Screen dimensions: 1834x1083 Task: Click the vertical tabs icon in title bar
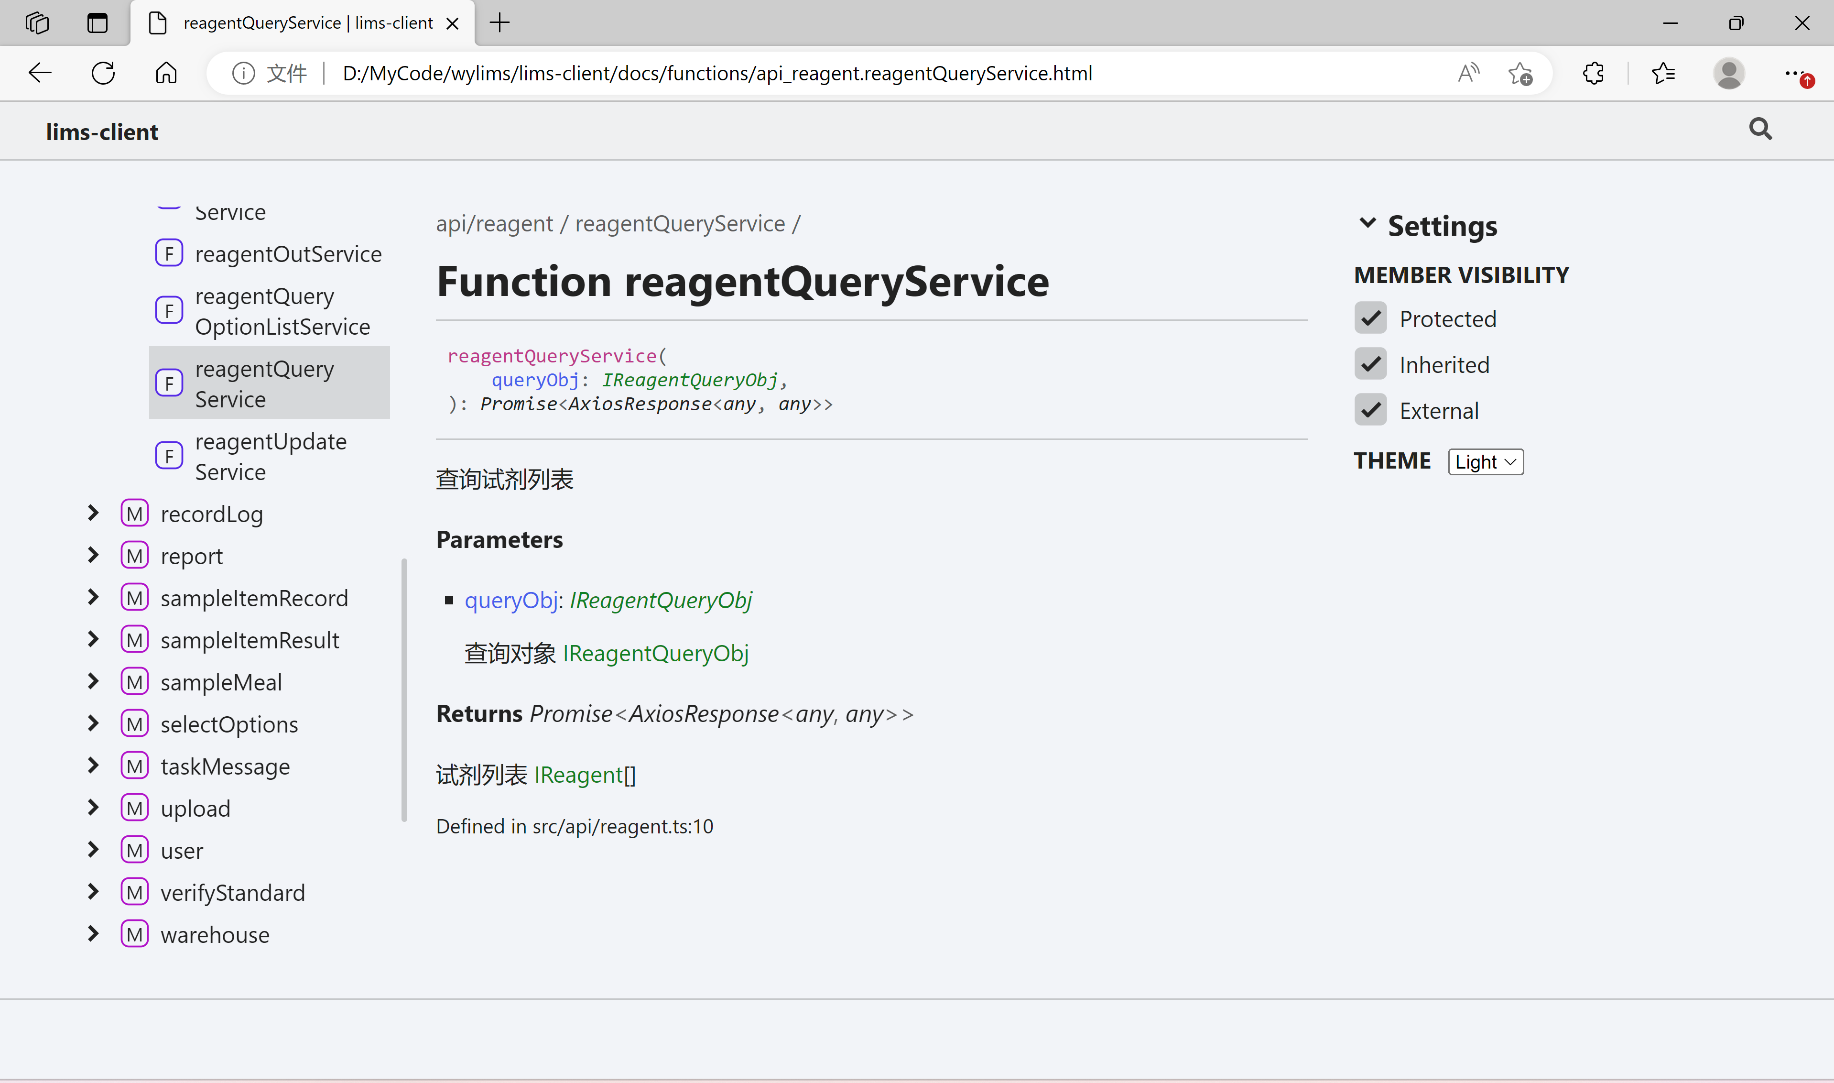97,22
